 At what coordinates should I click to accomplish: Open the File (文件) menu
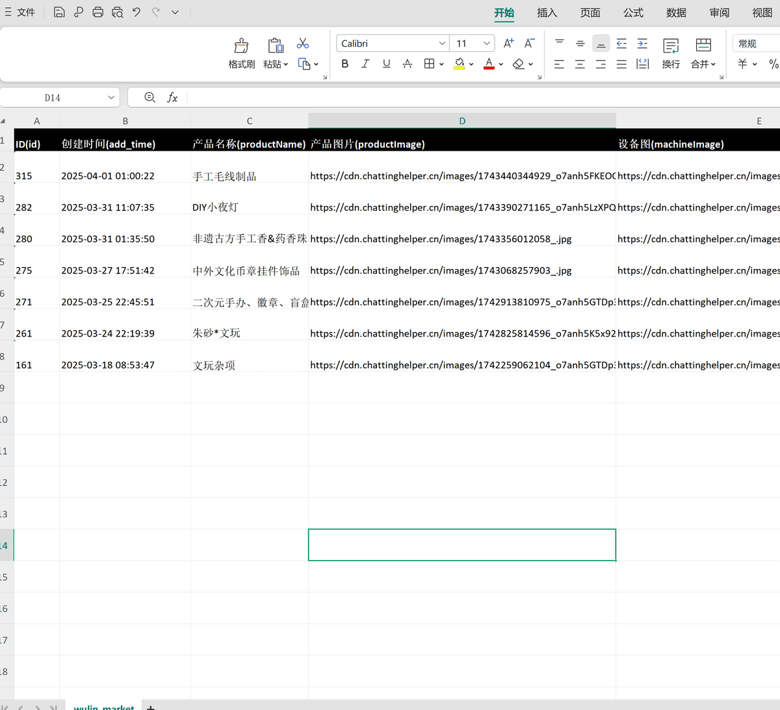pyautogui.click(x=20, y=12)
